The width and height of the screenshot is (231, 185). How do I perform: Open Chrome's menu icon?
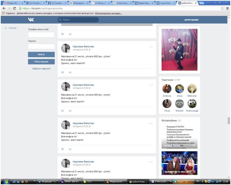pyautogui.click(x=227, y=8)
